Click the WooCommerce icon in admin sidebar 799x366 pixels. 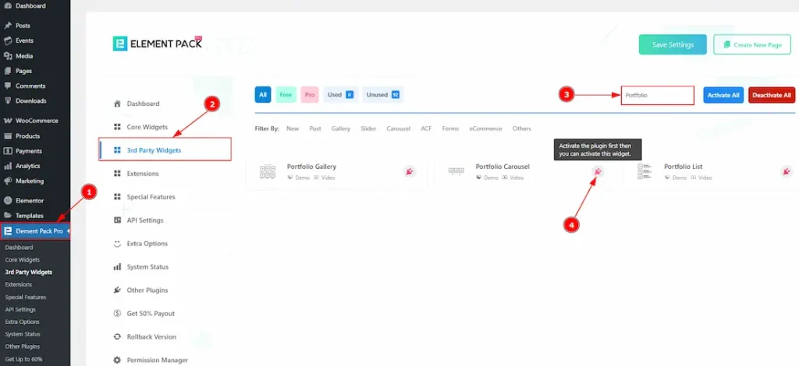pos(8,121)
